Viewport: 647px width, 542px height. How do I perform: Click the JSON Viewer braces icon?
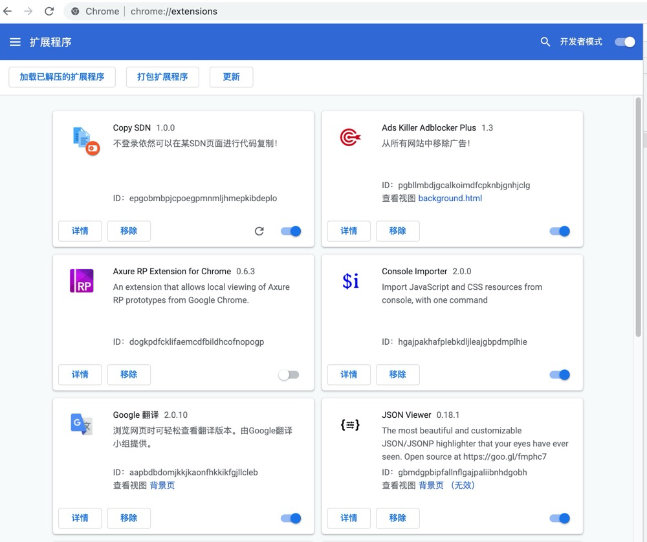tap(350, 424)
